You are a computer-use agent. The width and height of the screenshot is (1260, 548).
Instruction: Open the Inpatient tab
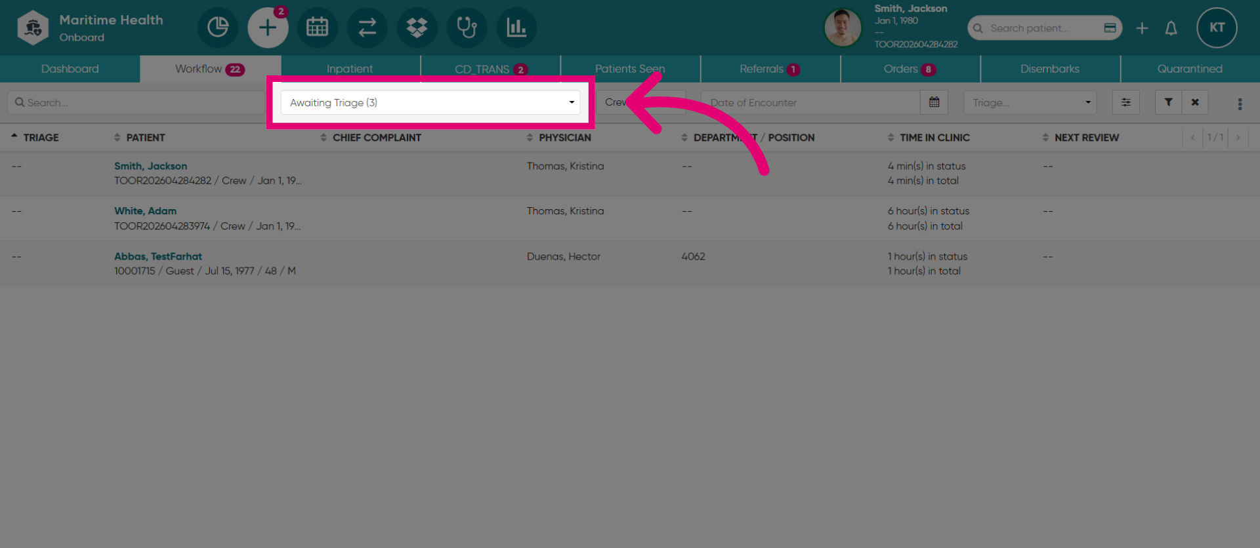[x=350, y=69]
